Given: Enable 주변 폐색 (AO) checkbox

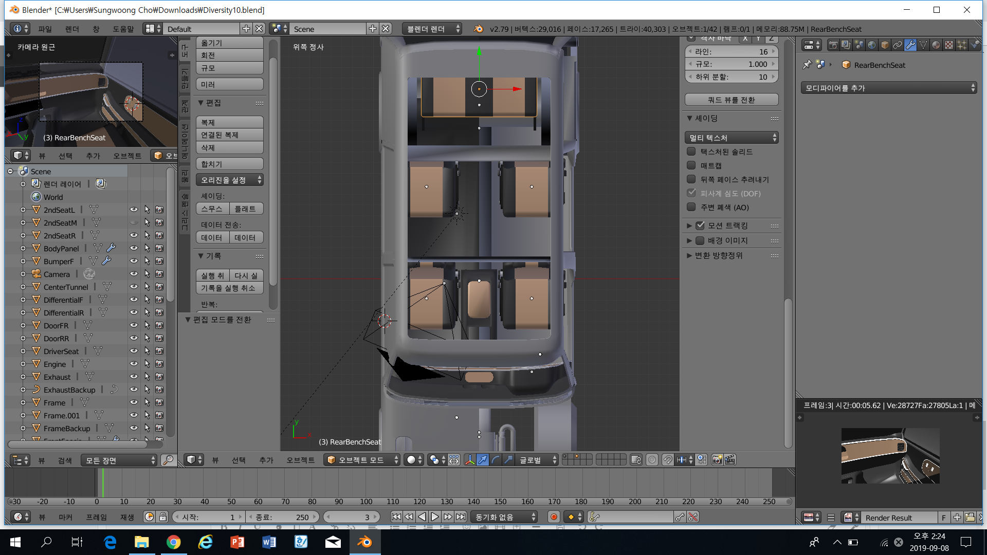Looking at the screenshot, I should click(x=691, y=207).
